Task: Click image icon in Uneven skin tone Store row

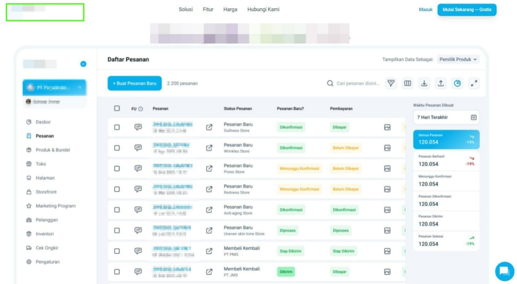Action: pyautogui.click(x=387, y=230)
